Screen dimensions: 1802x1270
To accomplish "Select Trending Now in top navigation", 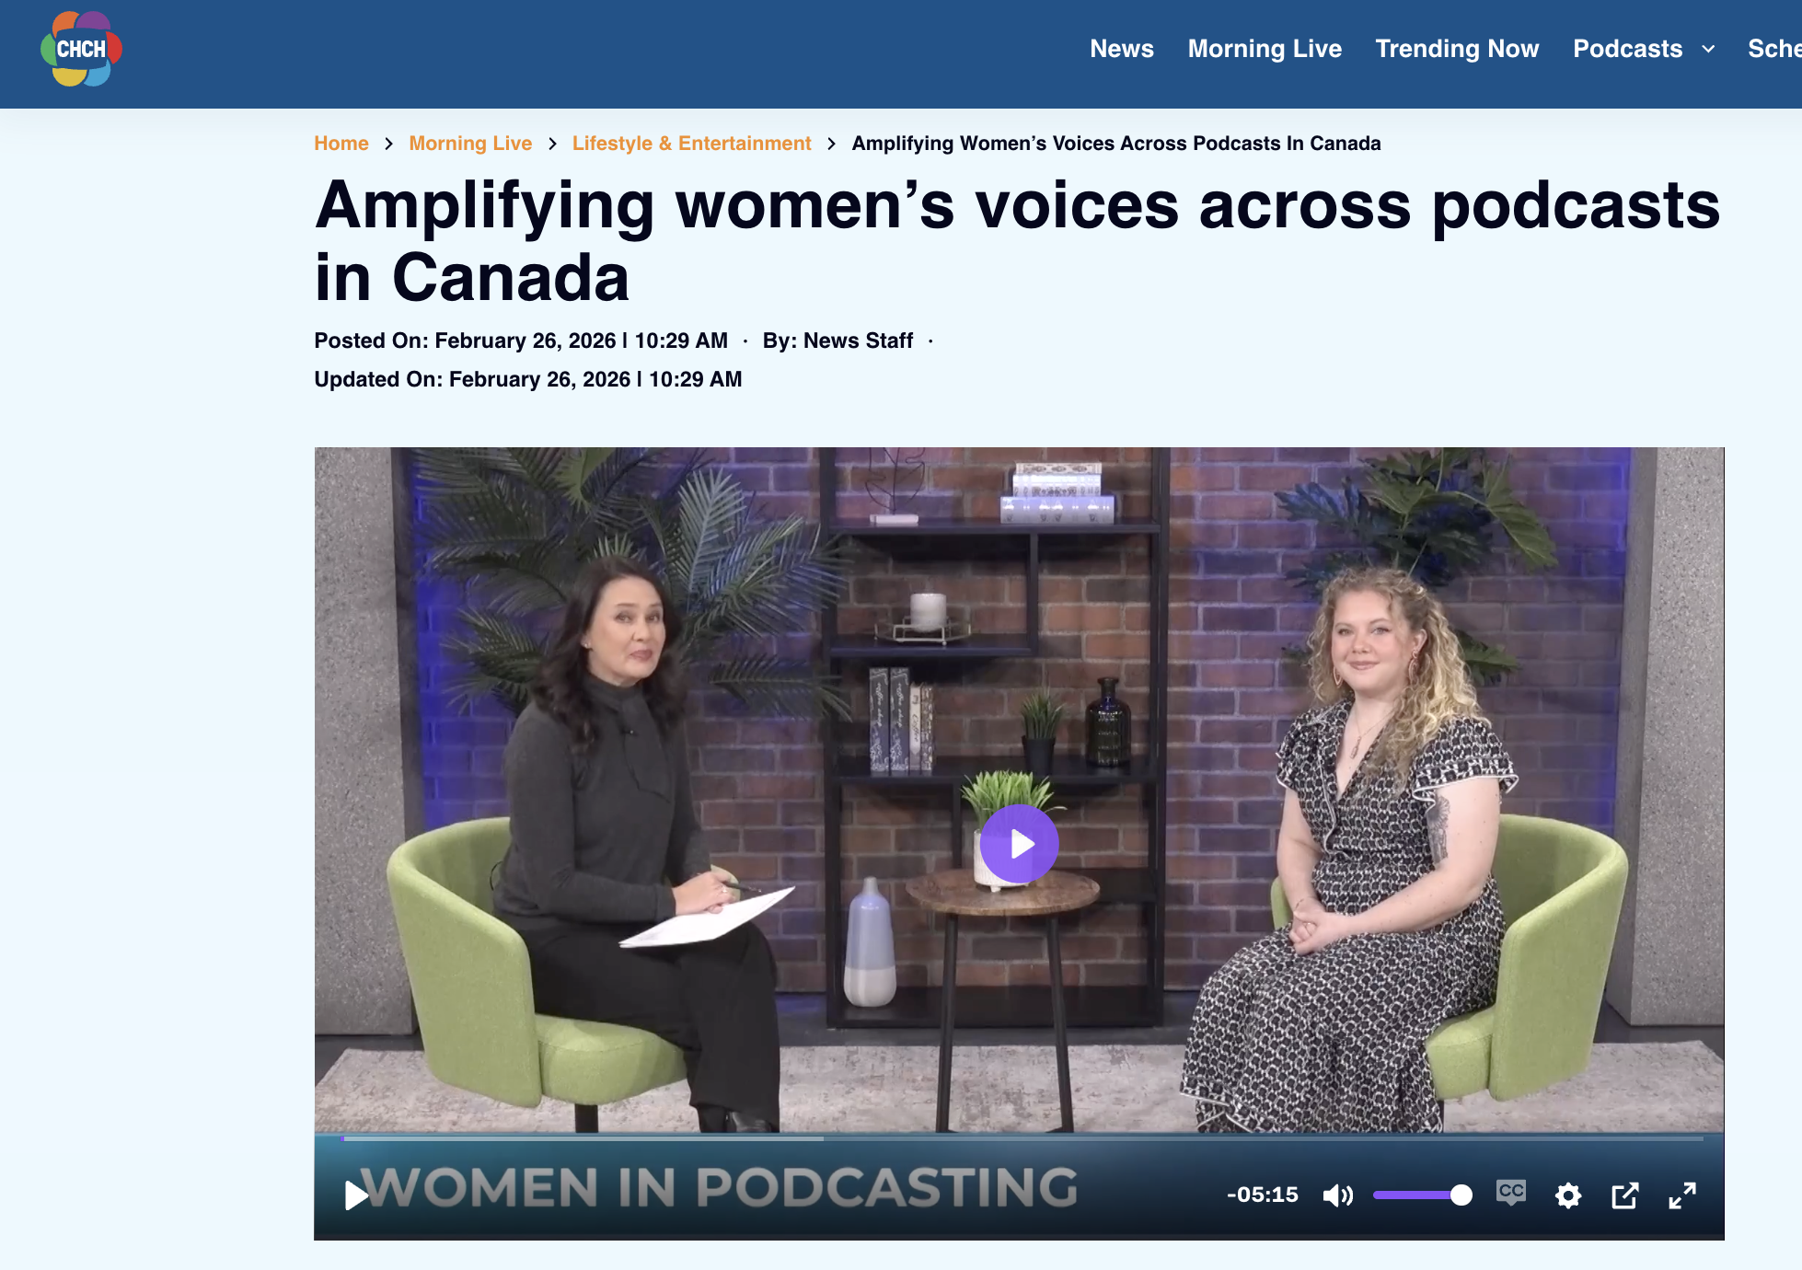I will tap(1457, 49).
